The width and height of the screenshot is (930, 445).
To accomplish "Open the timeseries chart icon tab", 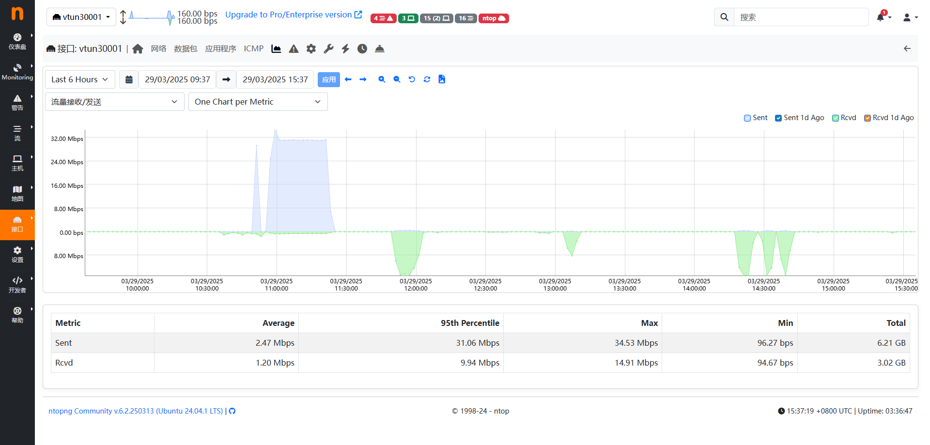I will pos(276,48).
